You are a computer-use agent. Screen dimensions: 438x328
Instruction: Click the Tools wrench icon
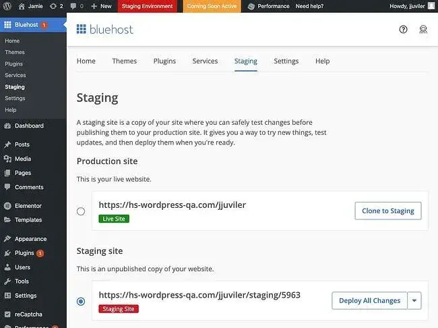click(7, 281)
